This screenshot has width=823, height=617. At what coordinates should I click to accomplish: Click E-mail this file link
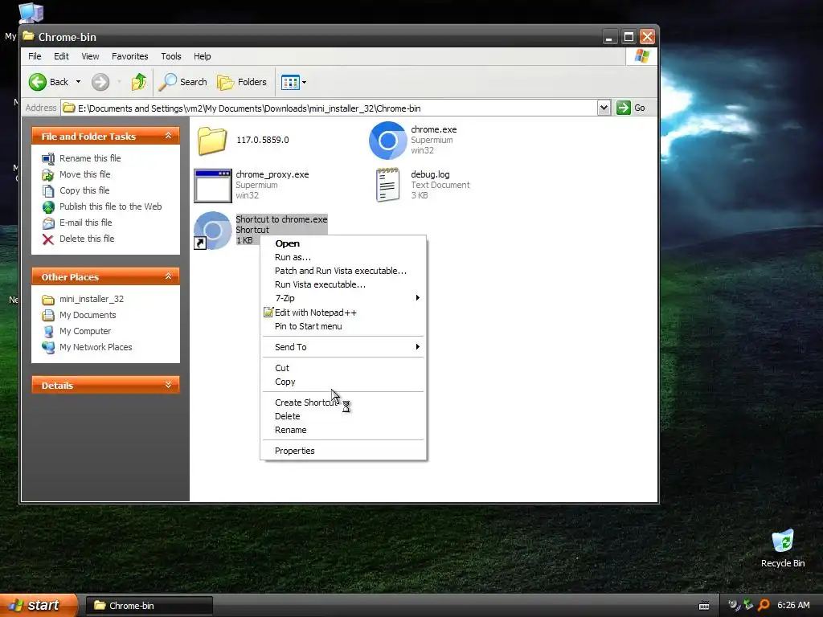tap(85, 223)
